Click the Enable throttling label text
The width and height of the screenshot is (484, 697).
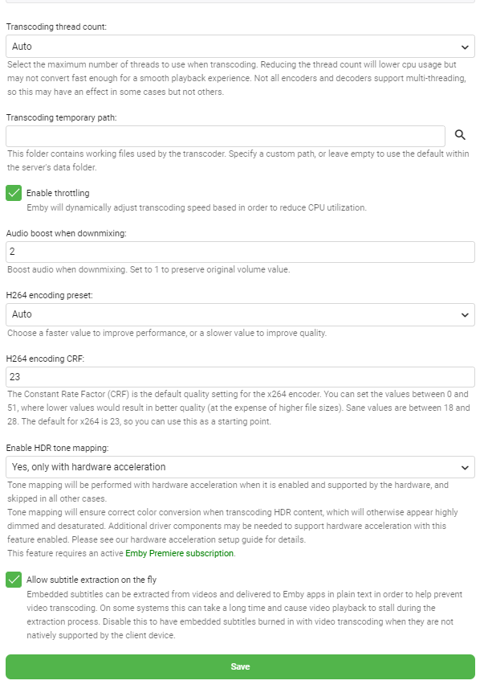[x=58, y=193]
